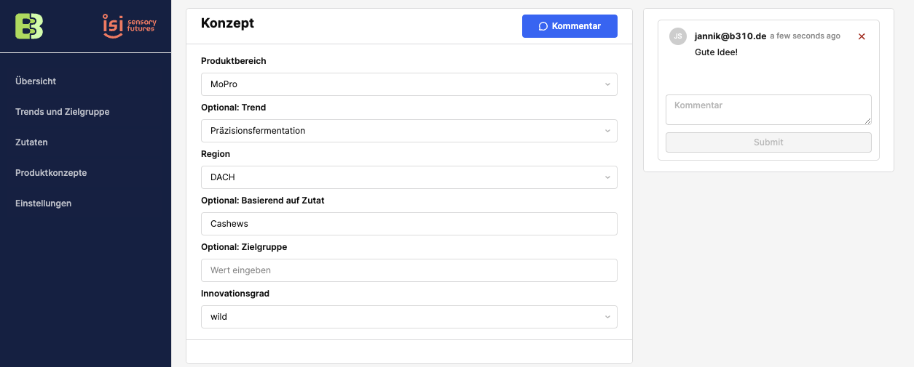Click the jannik@b310.de author name
The width and height of the screenshot is (914, 367).
click(x=730, y=36)
